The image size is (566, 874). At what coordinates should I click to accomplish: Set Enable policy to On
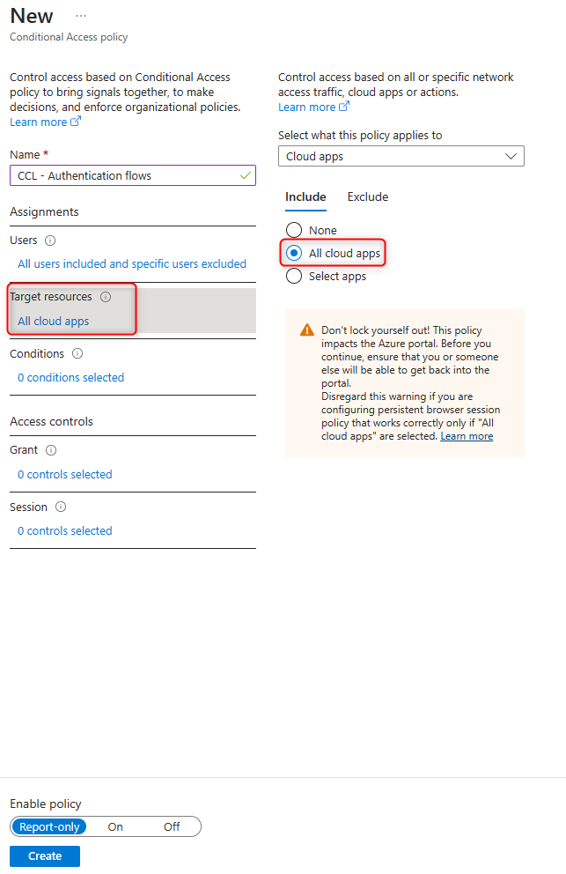pyautogui.click(x=115, y=826)
